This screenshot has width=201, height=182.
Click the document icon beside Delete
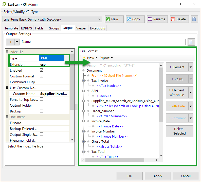pyautogui.click(x=194, y=19)
